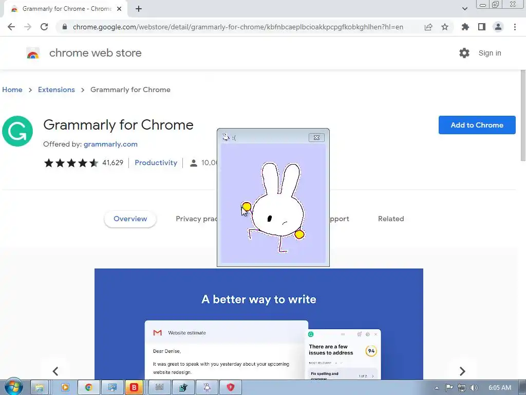This screenshot has height=395, width=526.
Task: Reload the page with the refresh icon
Action: (x=44, y=27)
